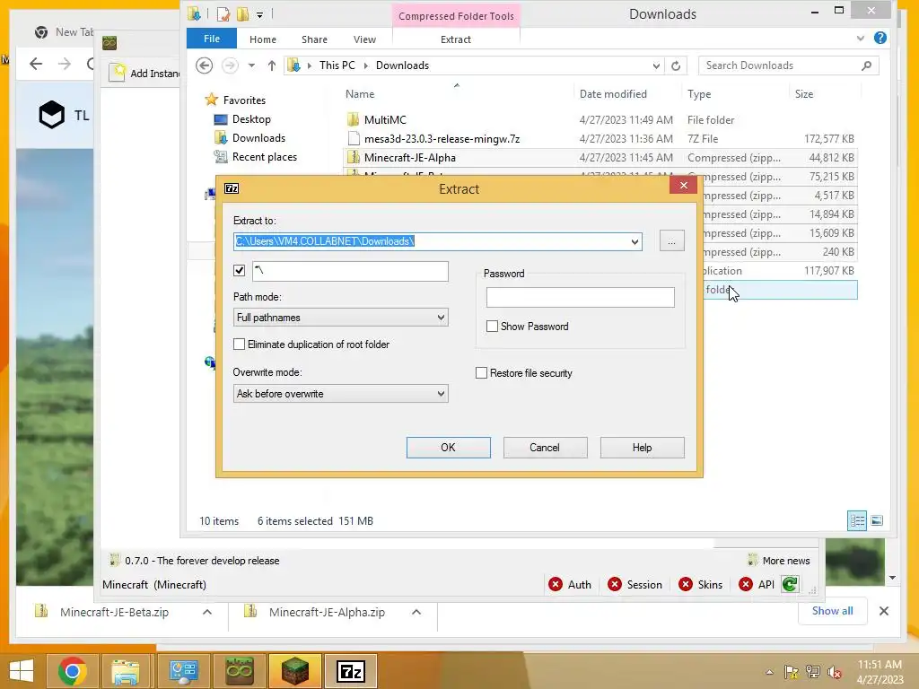Sort by Date modified column

[x=613, y=93]
